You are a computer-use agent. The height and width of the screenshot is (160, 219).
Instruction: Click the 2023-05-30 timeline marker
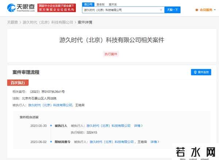tap(51, 126)
